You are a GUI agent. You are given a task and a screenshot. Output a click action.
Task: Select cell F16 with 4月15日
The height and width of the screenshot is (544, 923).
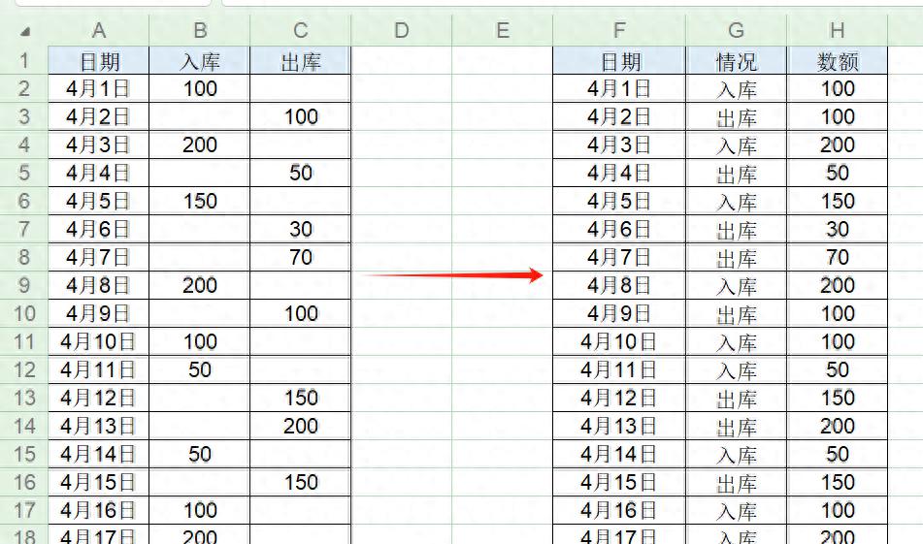point(619,482)
